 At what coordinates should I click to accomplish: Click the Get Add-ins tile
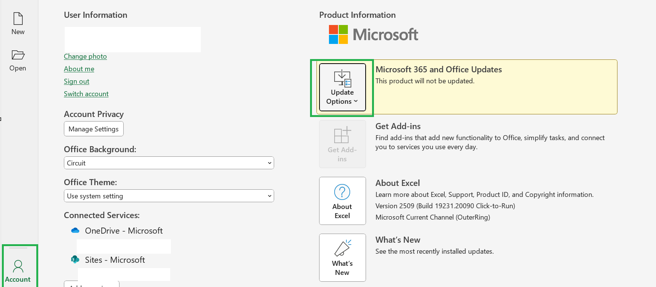coord(343,144)
